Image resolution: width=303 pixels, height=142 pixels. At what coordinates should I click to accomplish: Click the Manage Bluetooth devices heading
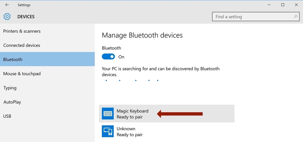click(x=142, y=35)
